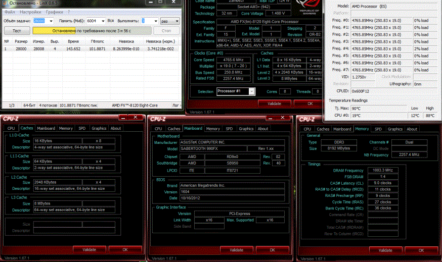Viewport: 442px width, 262px height.
Task: Click the Выполнять field showing 3
Action: click(148, 21)
